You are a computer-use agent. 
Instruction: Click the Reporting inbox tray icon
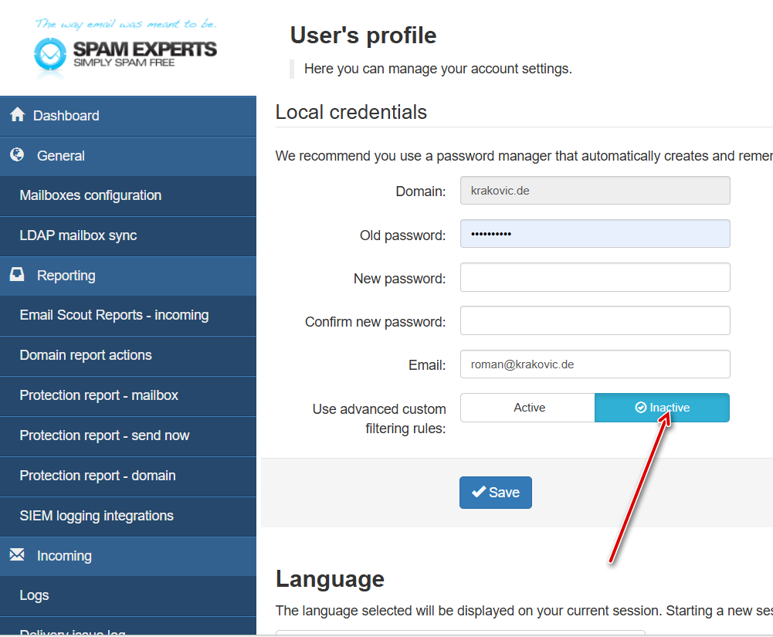point(17,275)
